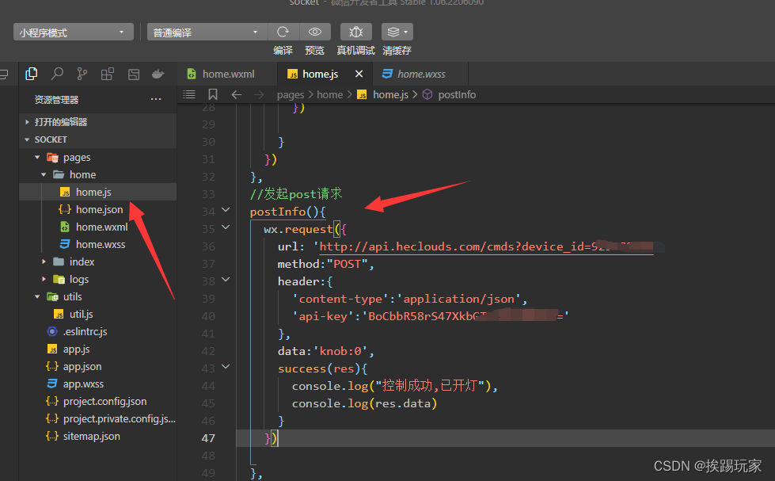Click the //发起post请求 comment line
The image size is (775, 481).
295,194
